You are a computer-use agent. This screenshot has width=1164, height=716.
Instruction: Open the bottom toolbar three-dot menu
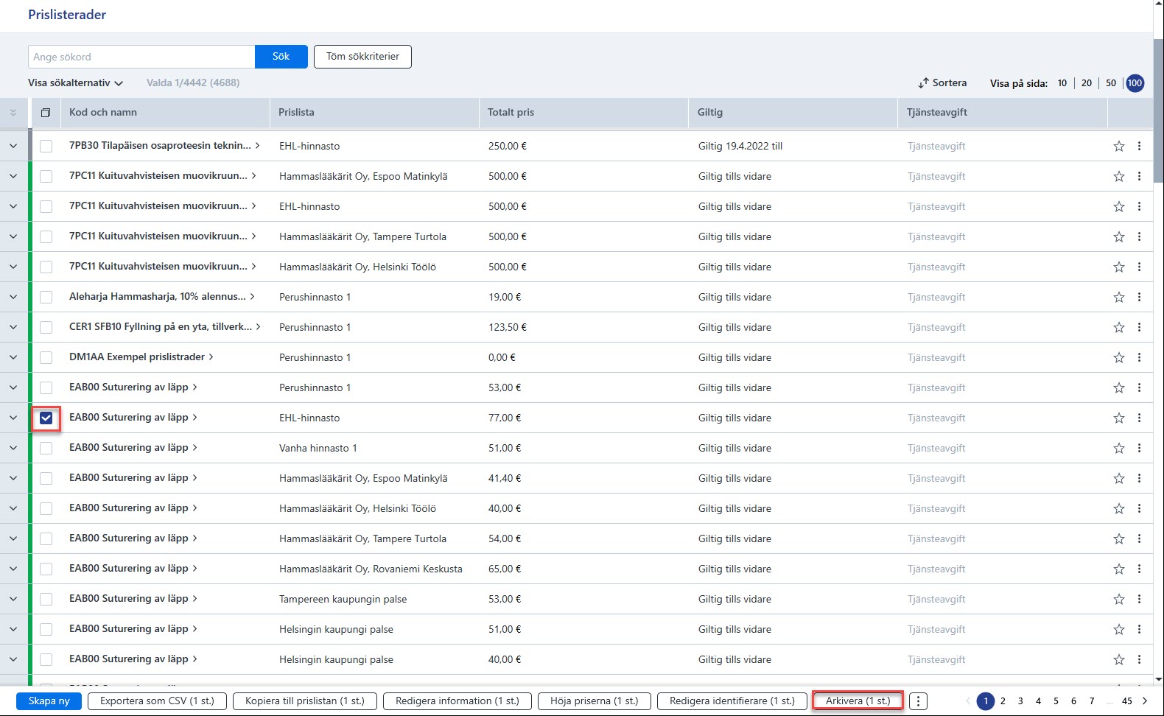coord(918,701)
